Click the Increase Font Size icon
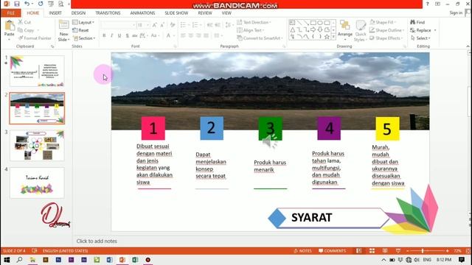 [x=155, y=25]
